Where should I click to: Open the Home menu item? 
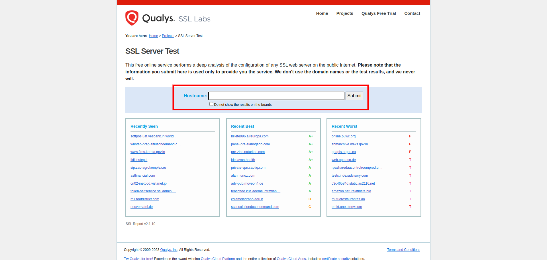(x=322, y=13)
